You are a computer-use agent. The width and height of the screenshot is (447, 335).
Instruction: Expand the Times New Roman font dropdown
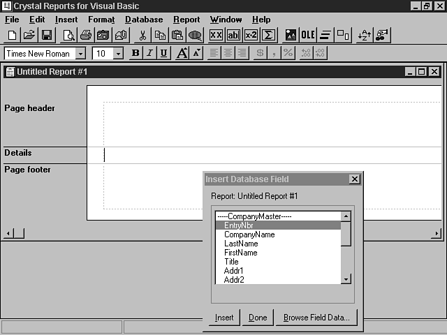pyautogui.click(x=80, y=54)
